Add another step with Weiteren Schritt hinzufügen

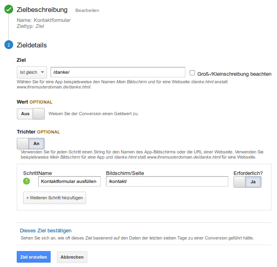[x=55, y=198]
